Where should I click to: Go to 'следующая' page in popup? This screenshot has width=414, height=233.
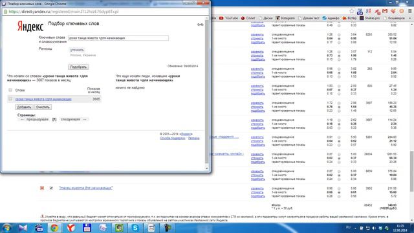pos(71,119)
